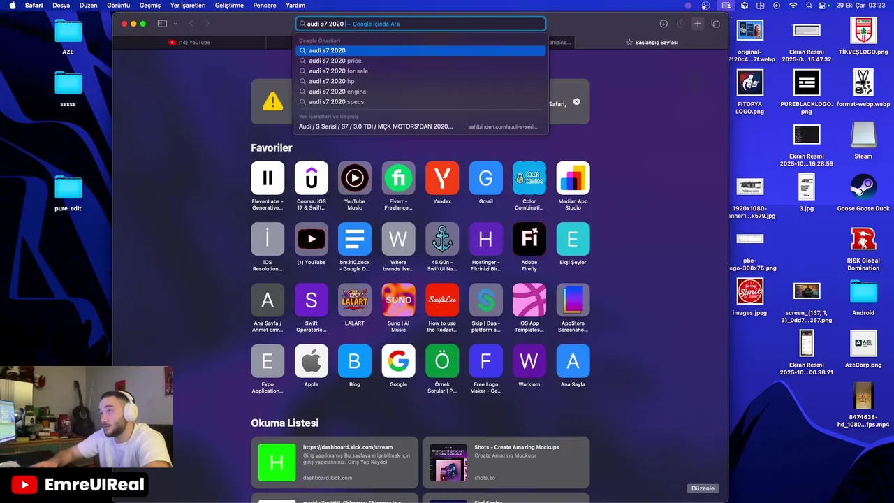The width and height of the screenshot is (894, 503).
Task: Open the Dosya menu
Action: 61,5
